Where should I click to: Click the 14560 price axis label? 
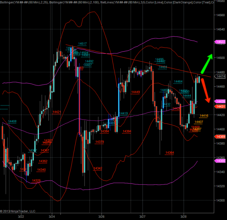tap(220, 15)
